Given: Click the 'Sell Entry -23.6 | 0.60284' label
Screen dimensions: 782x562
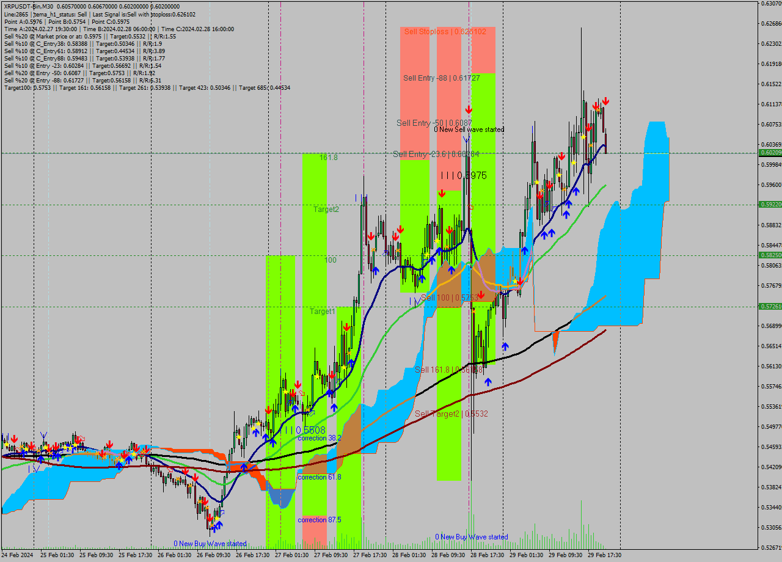Looking at the screenshot, I should point(436,154).
